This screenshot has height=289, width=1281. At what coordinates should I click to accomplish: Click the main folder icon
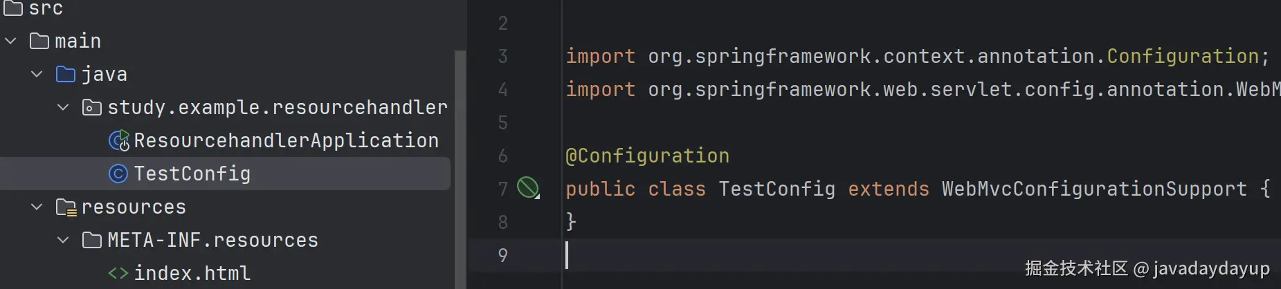[x=39, y=41]
